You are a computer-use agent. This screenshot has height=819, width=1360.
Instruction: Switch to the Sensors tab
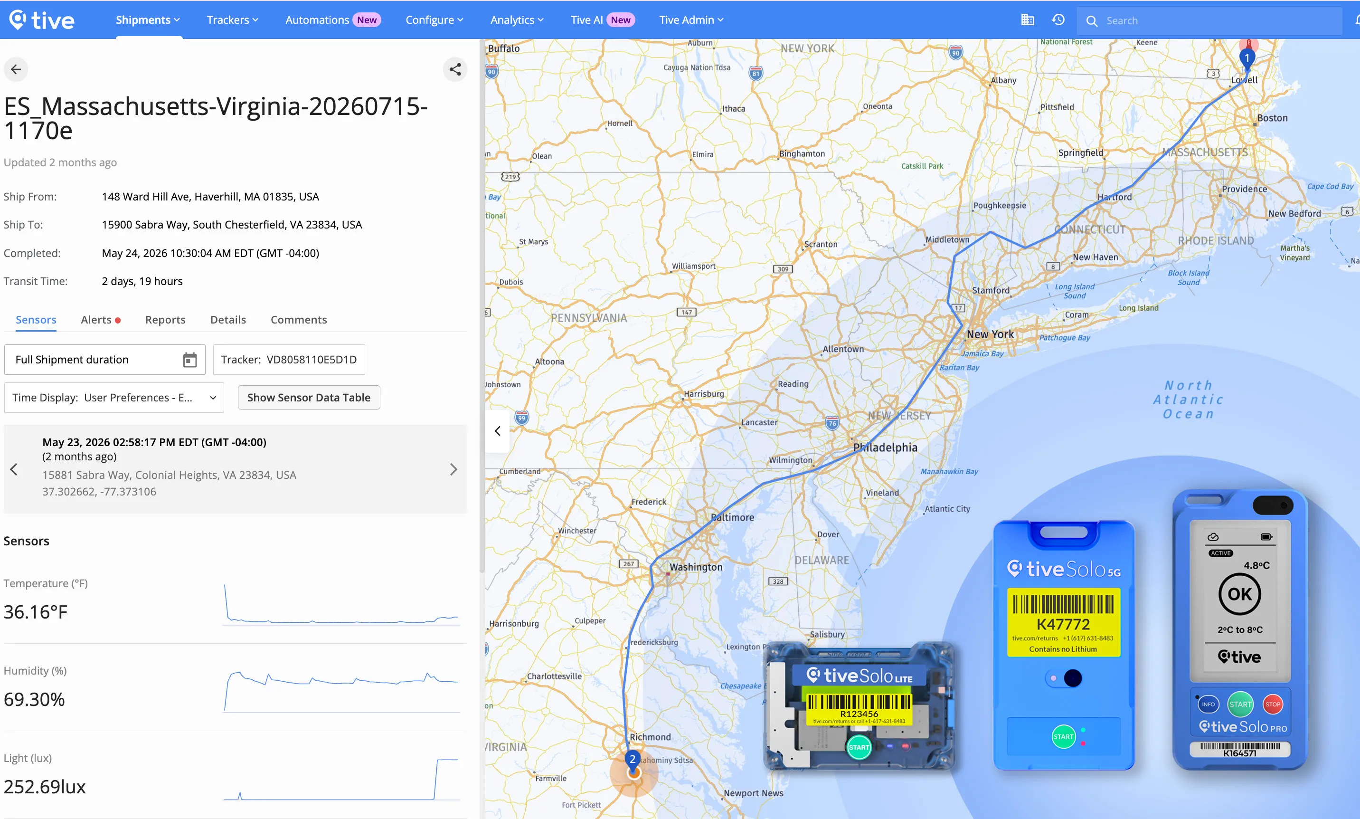point(36,320)
